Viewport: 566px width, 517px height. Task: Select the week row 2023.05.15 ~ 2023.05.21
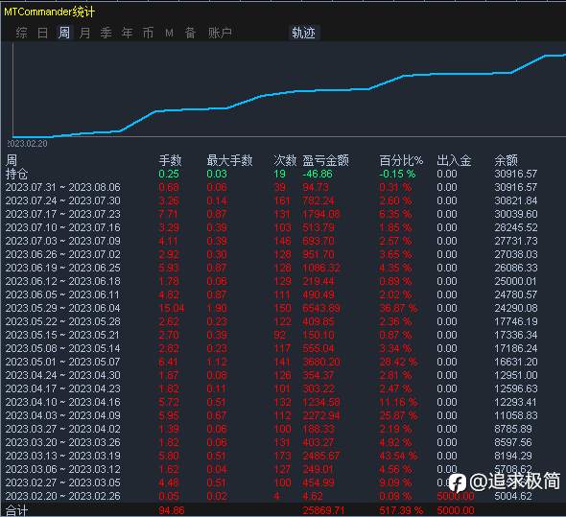point(271,335)
